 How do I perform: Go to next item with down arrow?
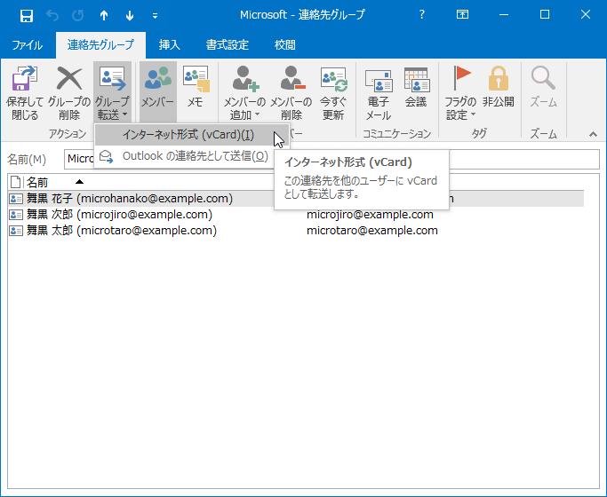click(130, 15)
